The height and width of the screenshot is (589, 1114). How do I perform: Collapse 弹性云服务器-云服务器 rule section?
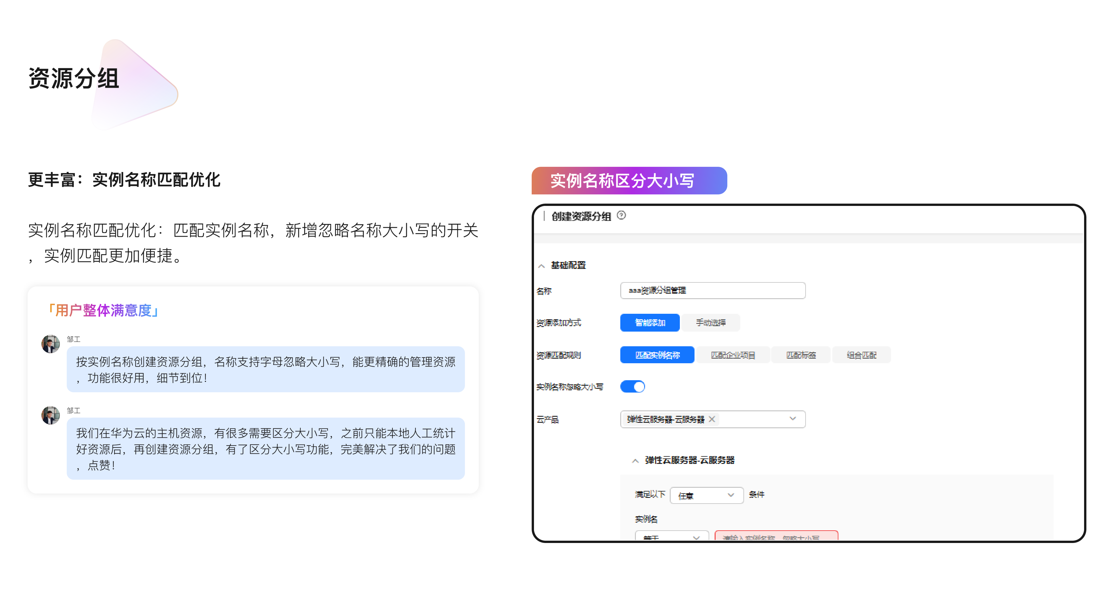coord(635,461)
